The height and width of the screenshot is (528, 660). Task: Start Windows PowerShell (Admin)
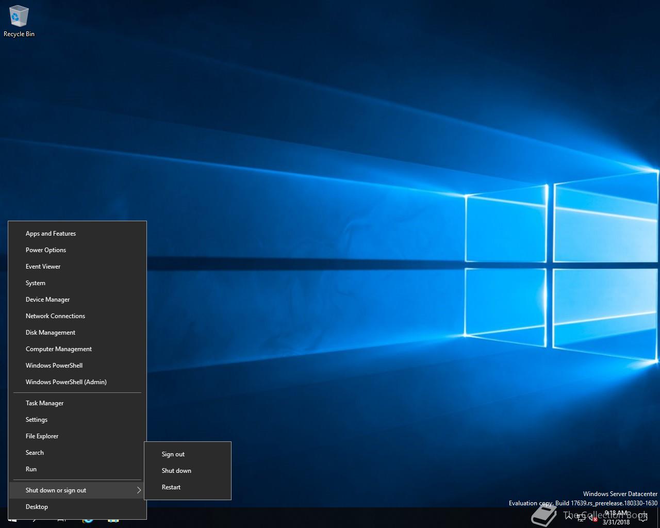(x=77, y=382)
